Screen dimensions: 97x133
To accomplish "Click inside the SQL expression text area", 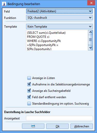I will [x=57, y=40].
